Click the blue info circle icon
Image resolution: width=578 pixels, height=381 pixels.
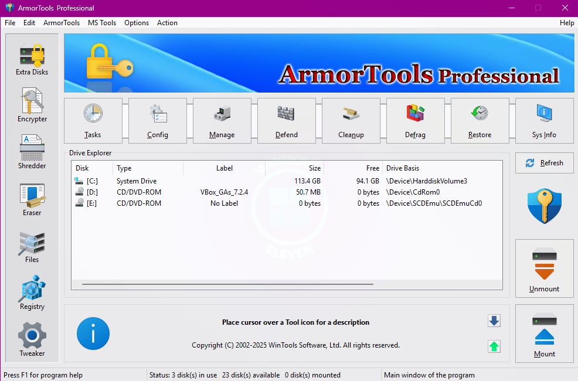93,334
